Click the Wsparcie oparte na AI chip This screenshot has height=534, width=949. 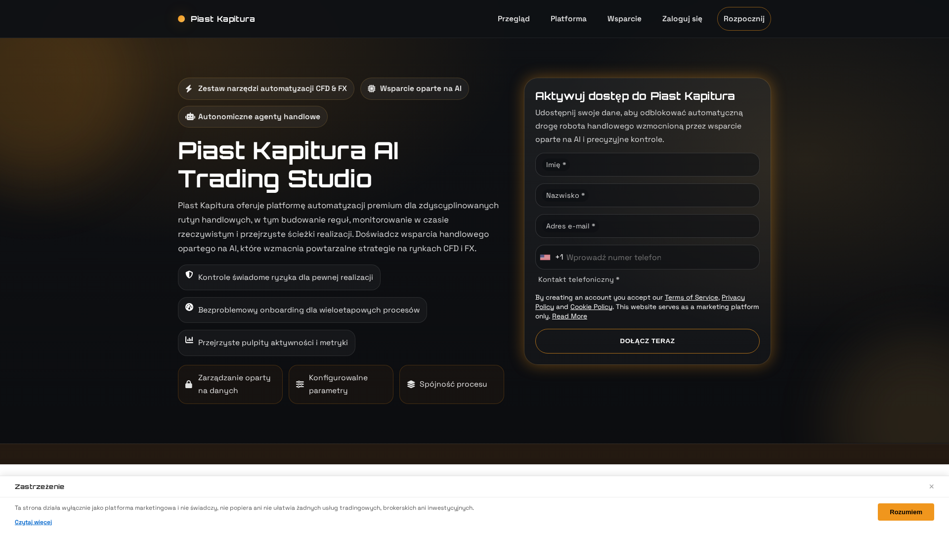(x=414, y=89)
